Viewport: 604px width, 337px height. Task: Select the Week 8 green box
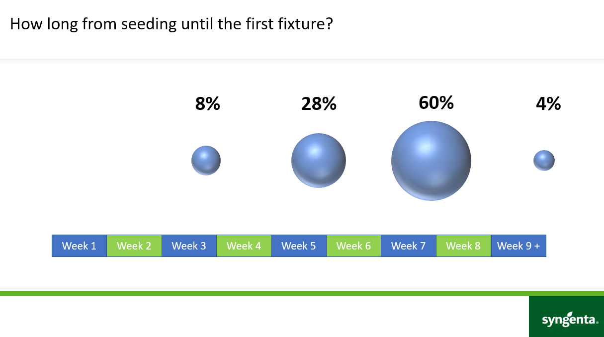pyautogui.click(x=463, y=246)
